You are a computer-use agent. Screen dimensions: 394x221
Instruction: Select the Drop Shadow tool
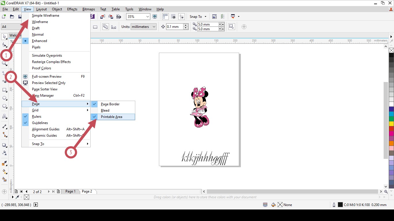tap(4, 145)
